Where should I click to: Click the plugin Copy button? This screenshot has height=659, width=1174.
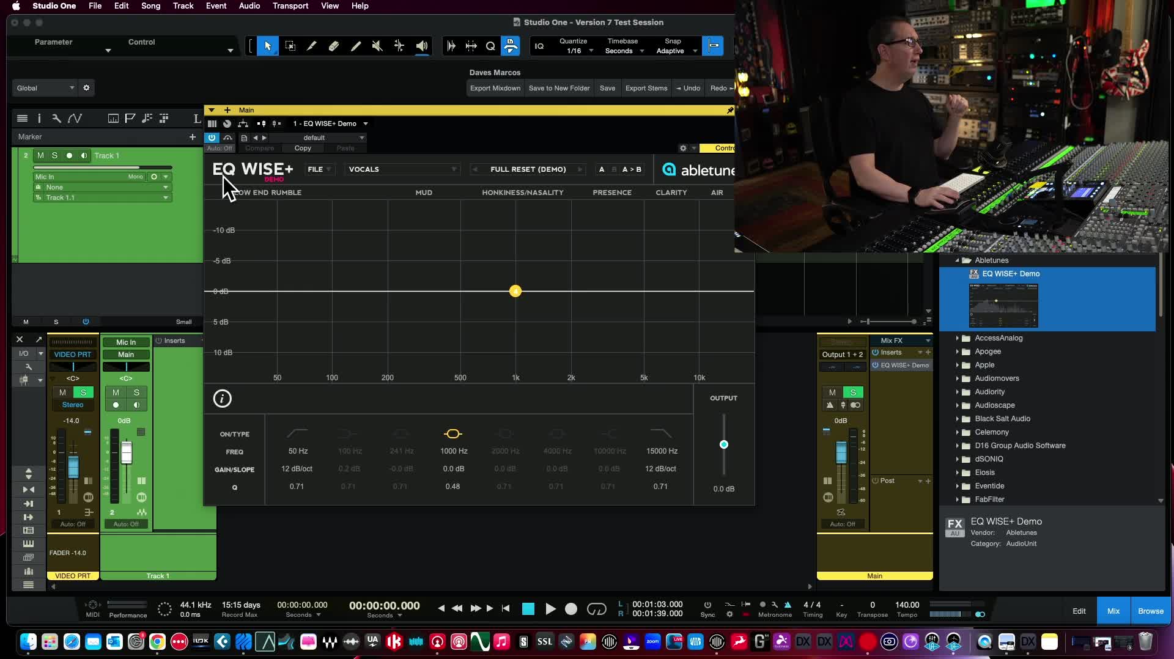coord(303,148)
